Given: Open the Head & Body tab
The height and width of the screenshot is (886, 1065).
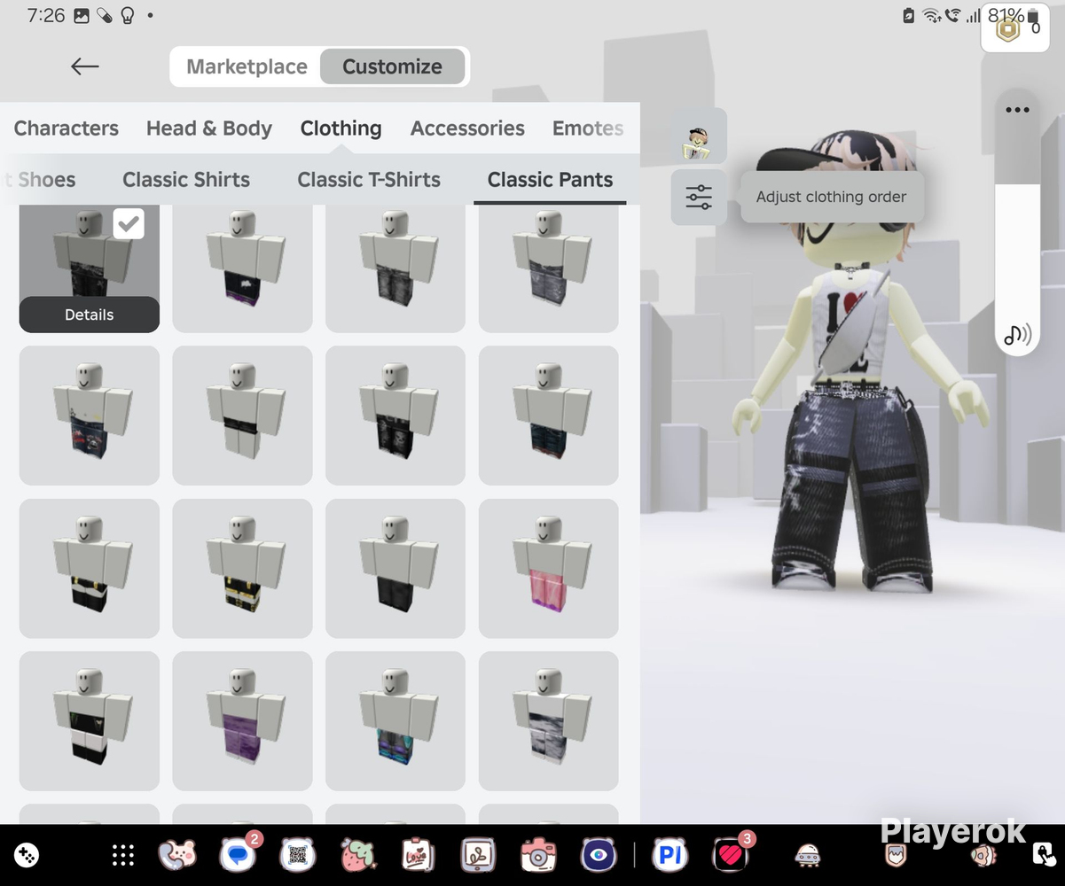Looking at the screenshot, I should pos(209,128).
